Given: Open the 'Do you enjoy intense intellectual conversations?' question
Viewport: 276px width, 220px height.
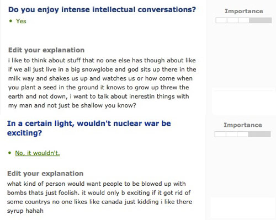Looking at the screenshot, I should pos(102,10).
